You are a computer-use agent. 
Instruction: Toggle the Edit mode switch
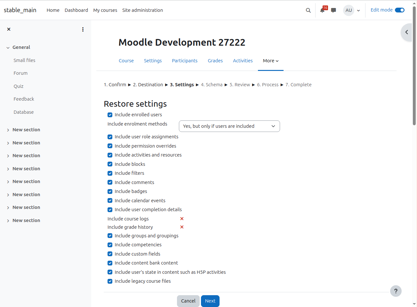coord(400,10)
